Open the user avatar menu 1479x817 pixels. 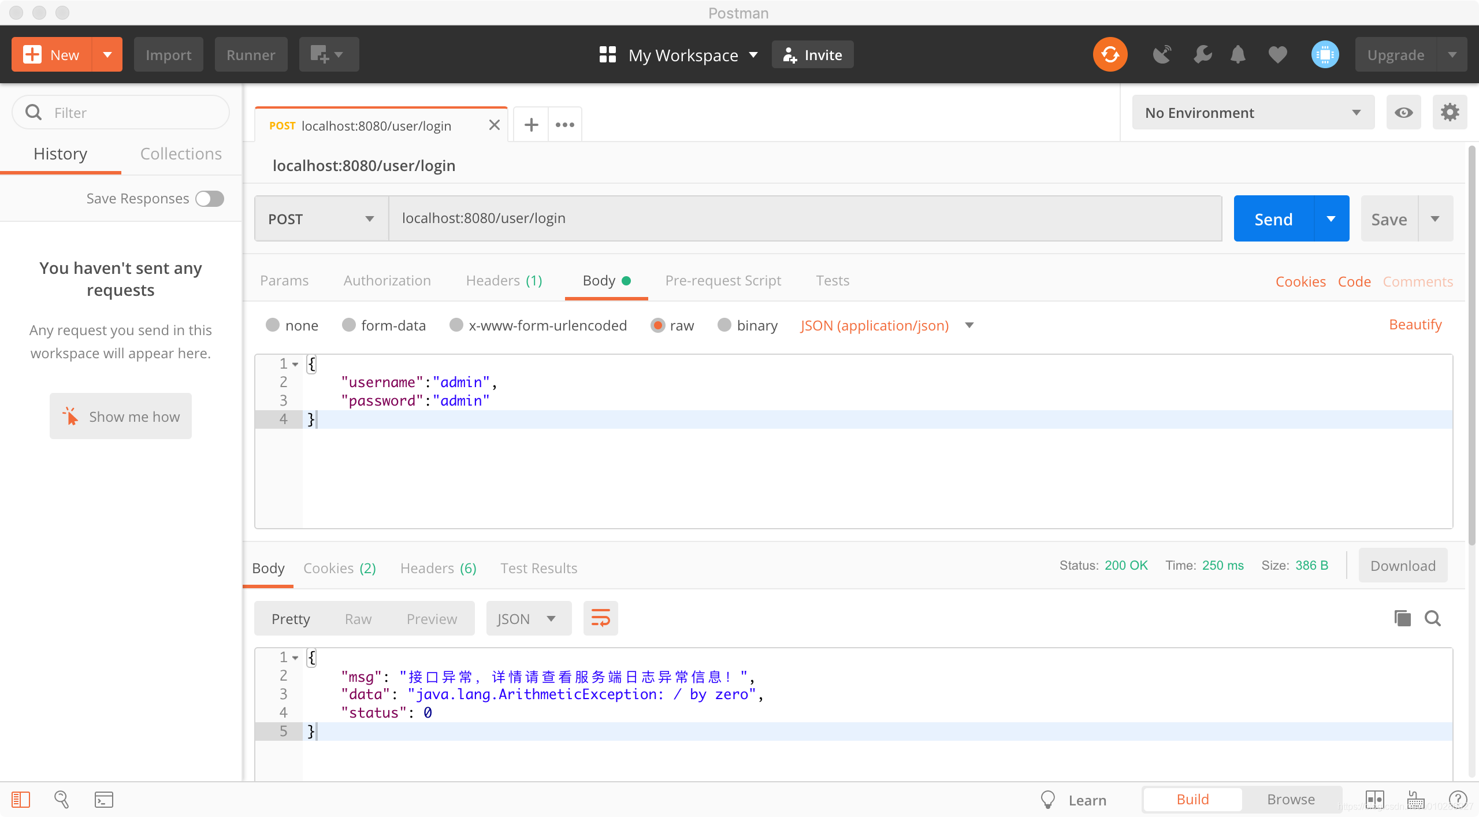[x=1325, y=54]
